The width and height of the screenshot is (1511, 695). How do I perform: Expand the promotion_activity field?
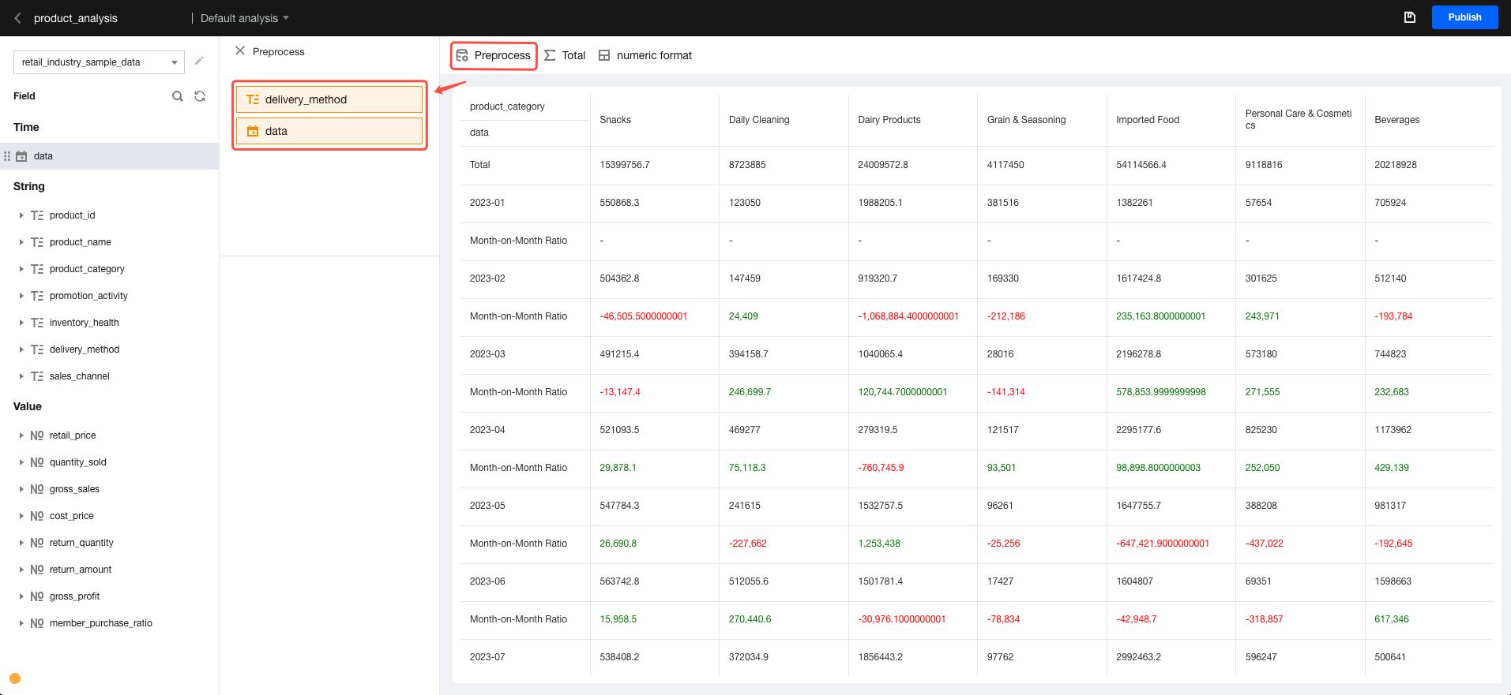coord(21,296)
